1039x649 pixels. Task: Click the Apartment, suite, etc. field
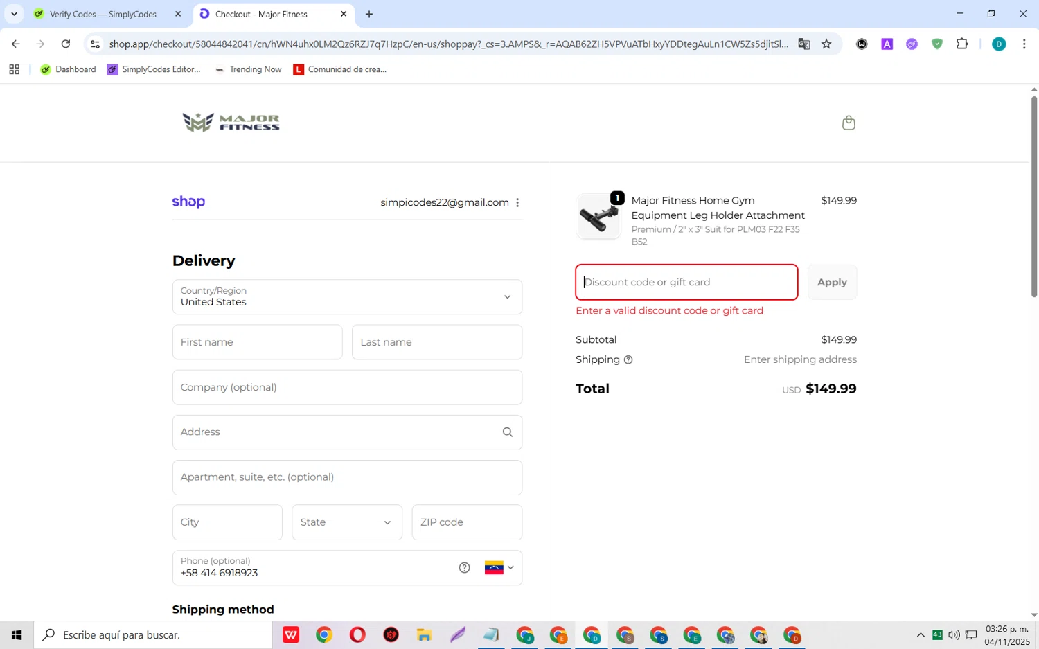tap(347, 477)
